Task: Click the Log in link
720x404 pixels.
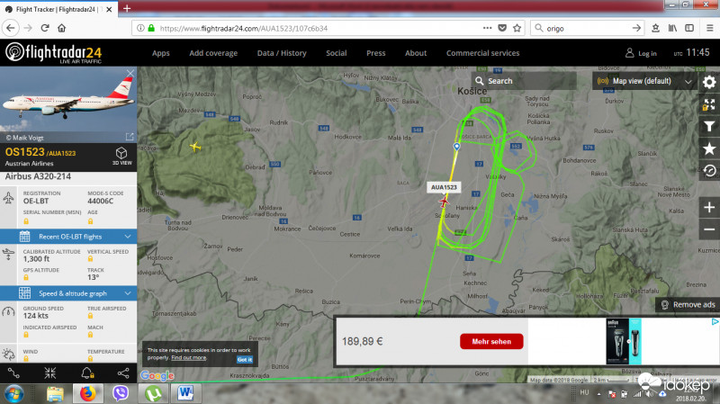Action: click(x=641, y=53)
